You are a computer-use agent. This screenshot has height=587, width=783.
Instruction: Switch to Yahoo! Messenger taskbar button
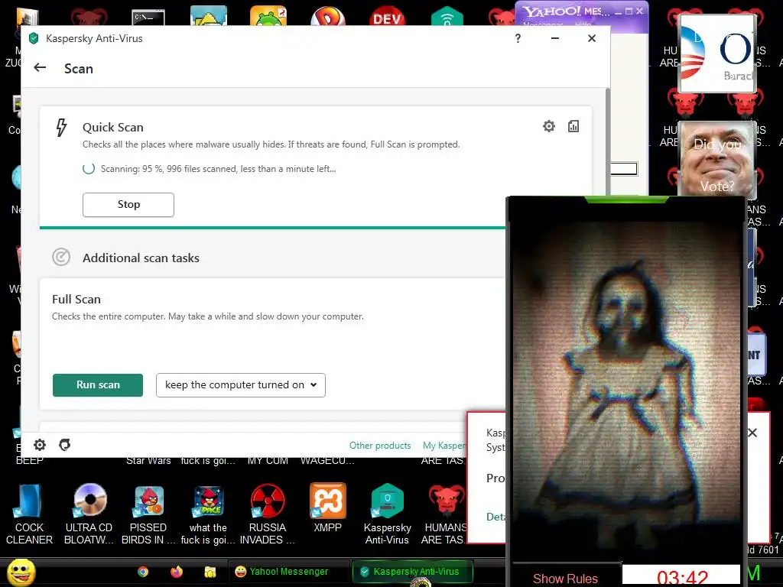288,572
